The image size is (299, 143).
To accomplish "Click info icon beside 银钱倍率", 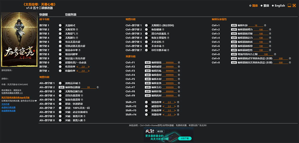I will point(178,102).
